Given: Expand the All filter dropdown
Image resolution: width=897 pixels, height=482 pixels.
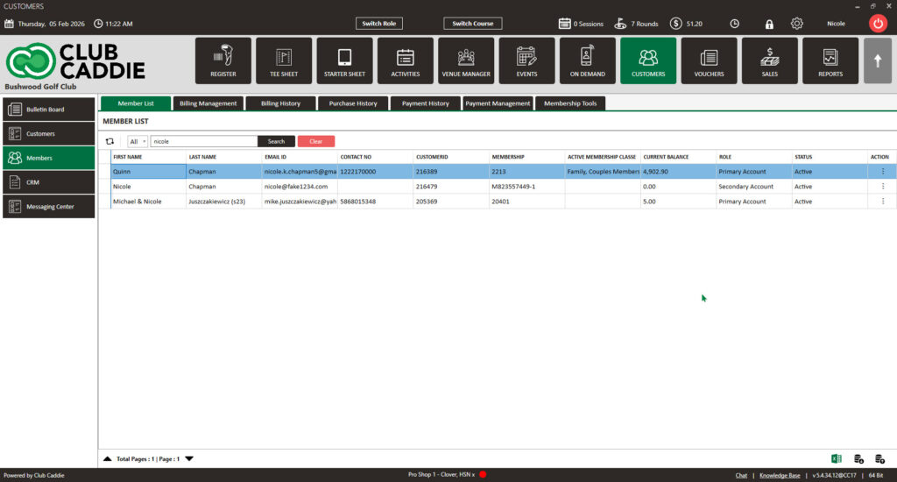Looking at the screenshot, I should coord(138,141).
